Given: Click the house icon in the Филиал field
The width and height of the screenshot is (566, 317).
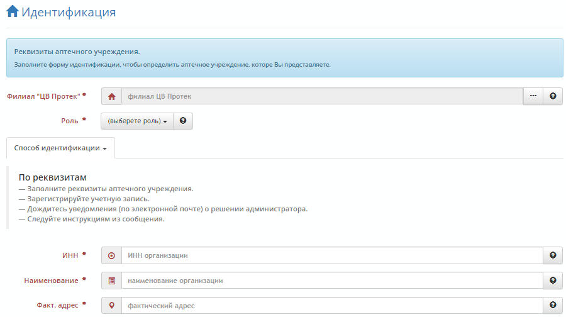Looking at the screenshot, I should pyautogui.click(x=111, y=96).
